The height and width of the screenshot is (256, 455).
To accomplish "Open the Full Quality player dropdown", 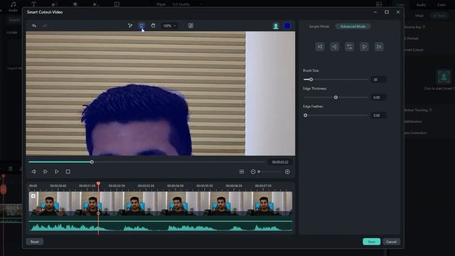I will tap(187, 4).
